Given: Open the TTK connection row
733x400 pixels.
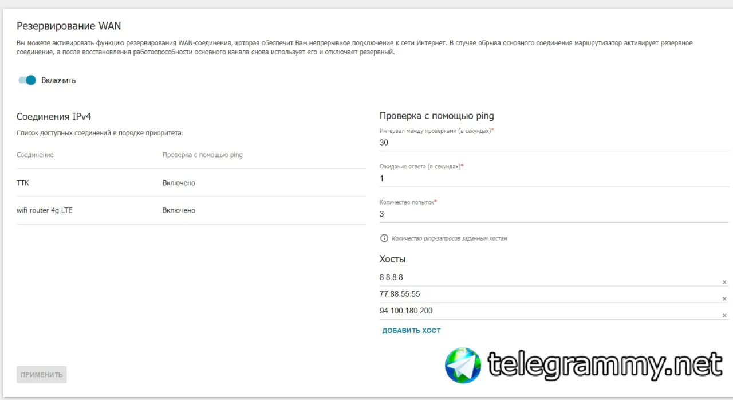Looking at the screenshot, I should (x=191, y=183).
